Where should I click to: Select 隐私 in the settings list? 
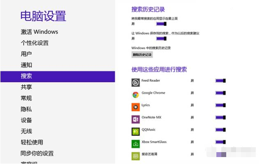(x=26, y=109)
